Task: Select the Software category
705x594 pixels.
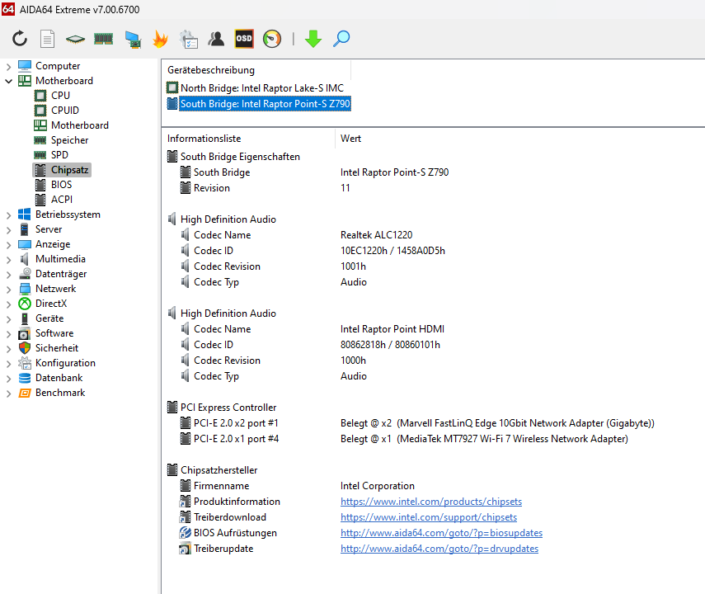Action: (54, 333)
